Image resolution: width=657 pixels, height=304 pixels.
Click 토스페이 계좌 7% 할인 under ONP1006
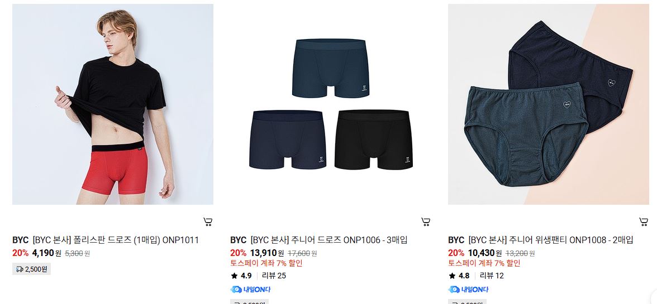[x=266, y=263]
